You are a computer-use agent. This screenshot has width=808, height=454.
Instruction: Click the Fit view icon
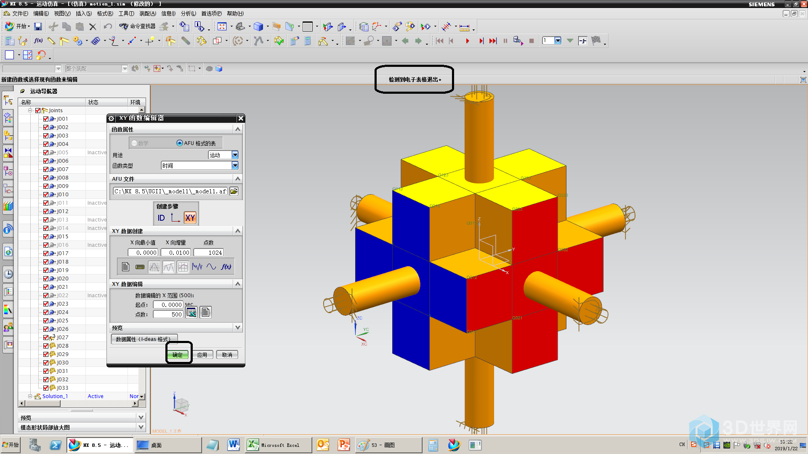[222, 26]
